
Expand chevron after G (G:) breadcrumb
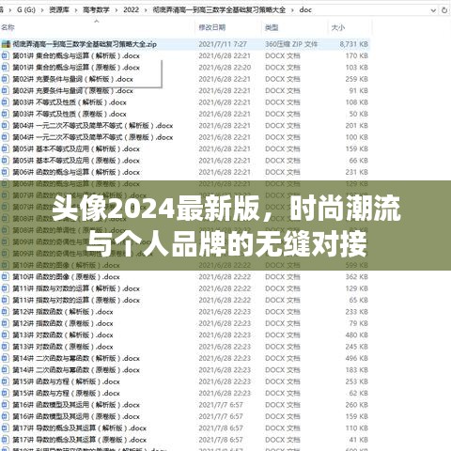pyautogui.click(x=42, y=10)
